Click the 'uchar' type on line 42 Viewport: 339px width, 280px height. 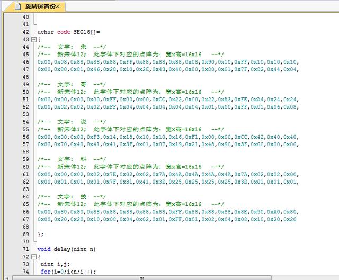[x=46, y=32]
